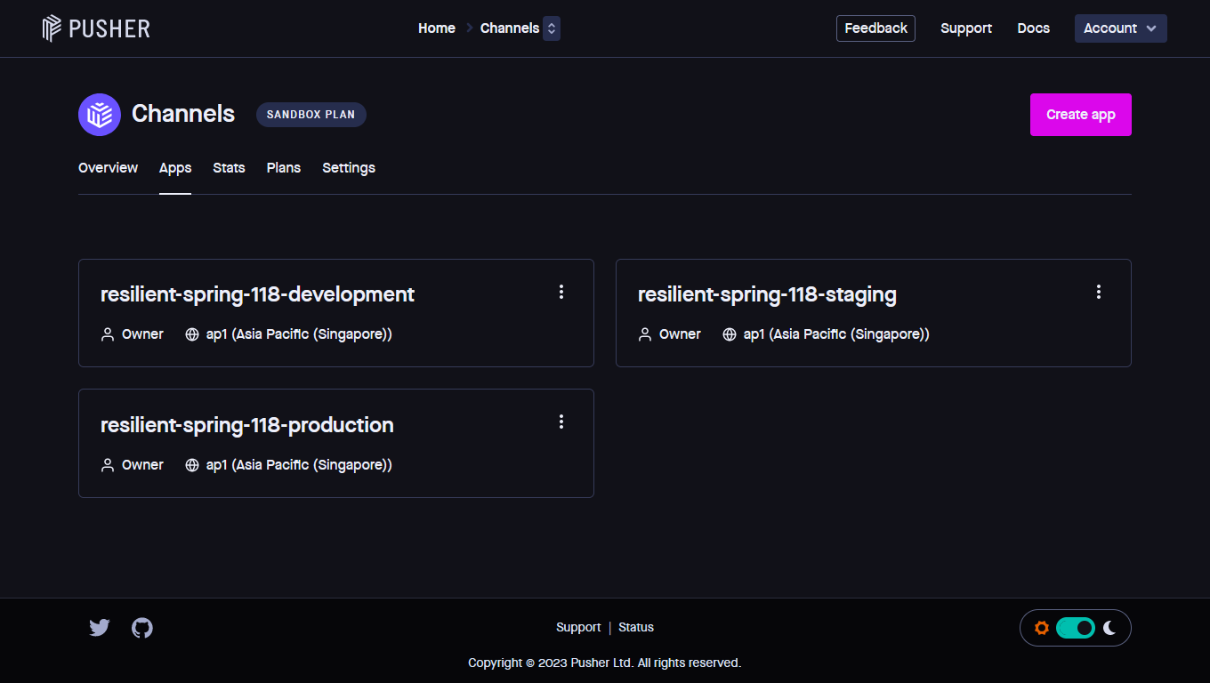Open Support in the top navigation
Screen dimensions: 1210x683
coord(966,28)
